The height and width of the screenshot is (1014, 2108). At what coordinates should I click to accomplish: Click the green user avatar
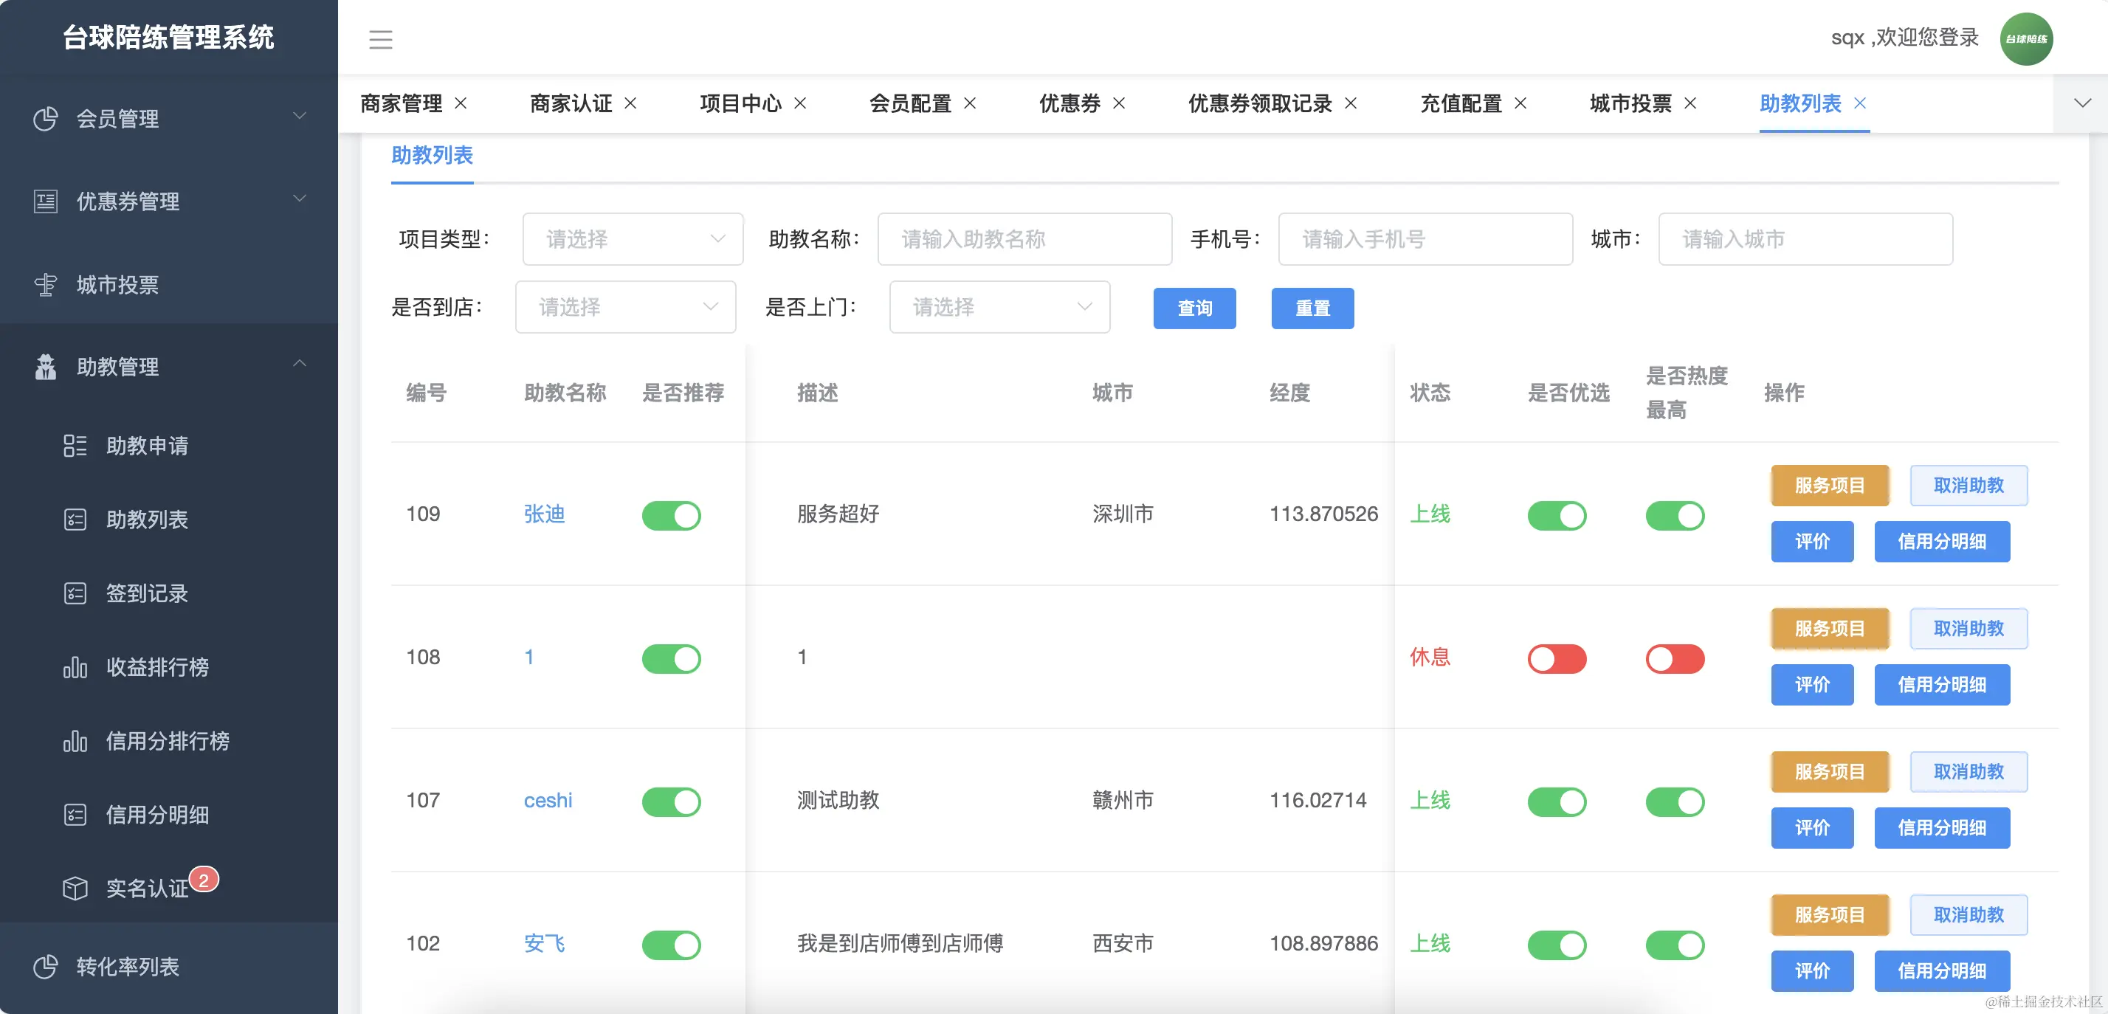[x=2025, y=38]
